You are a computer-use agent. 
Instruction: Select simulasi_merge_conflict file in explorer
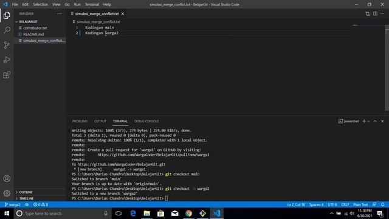pos(40,41)
